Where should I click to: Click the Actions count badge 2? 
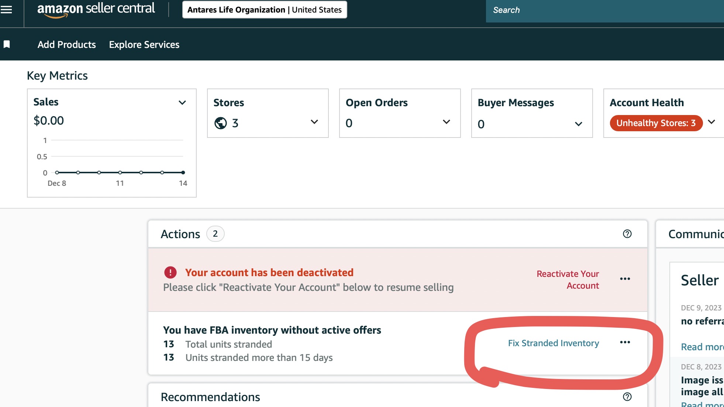click(215, 234)
